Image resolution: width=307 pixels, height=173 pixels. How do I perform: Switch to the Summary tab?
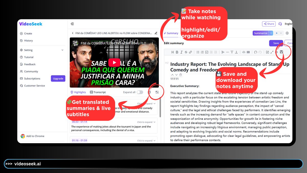pyautogui.click(x=171, y=33)
